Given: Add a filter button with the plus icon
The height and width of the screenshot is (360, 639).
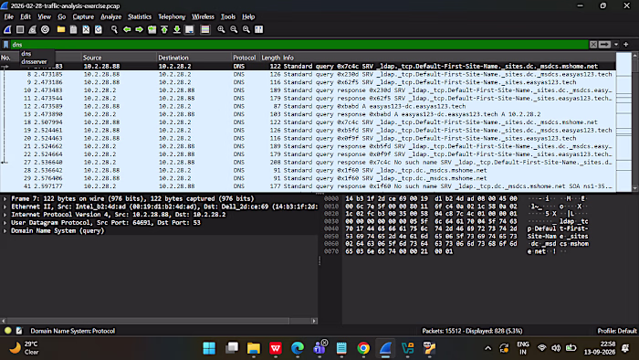Looking at the screenshot, I should click(626, 45).
